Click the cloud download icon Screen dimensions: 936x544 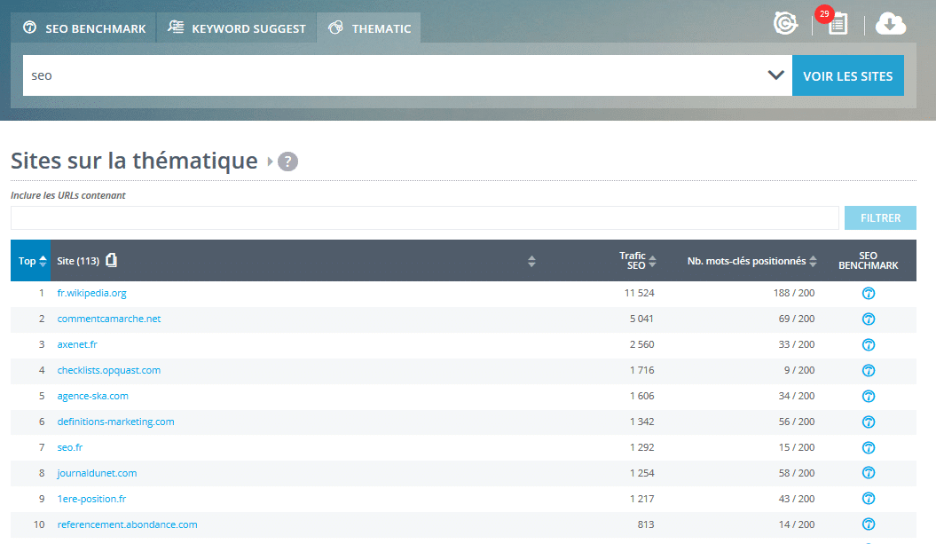coord(890,24)
